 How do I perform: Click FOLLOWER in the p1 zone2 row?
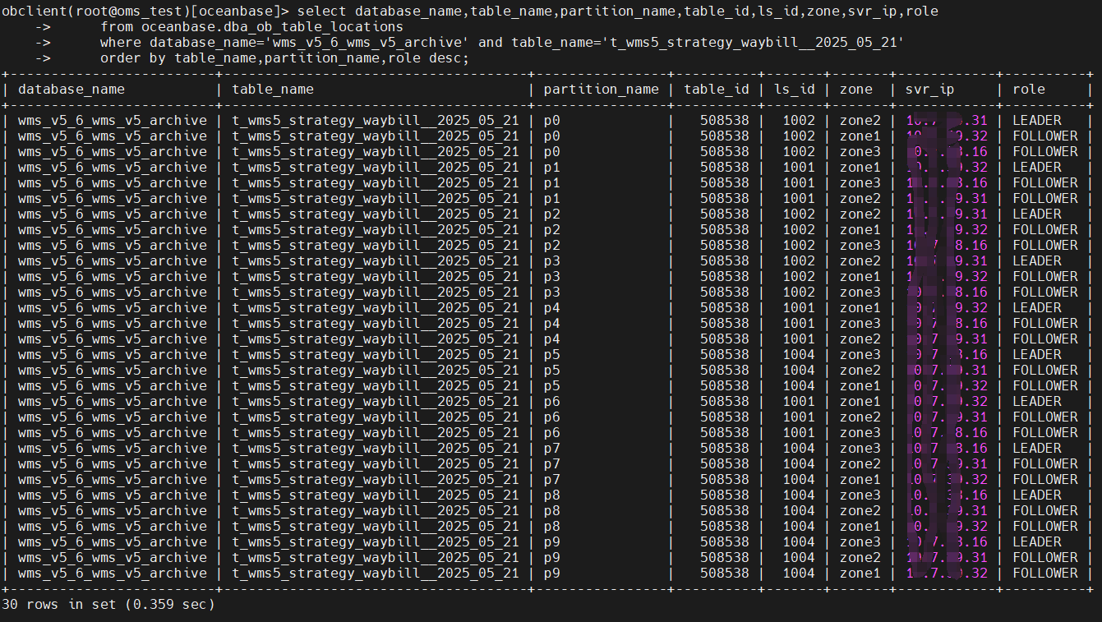click(x=1045, y=199)
